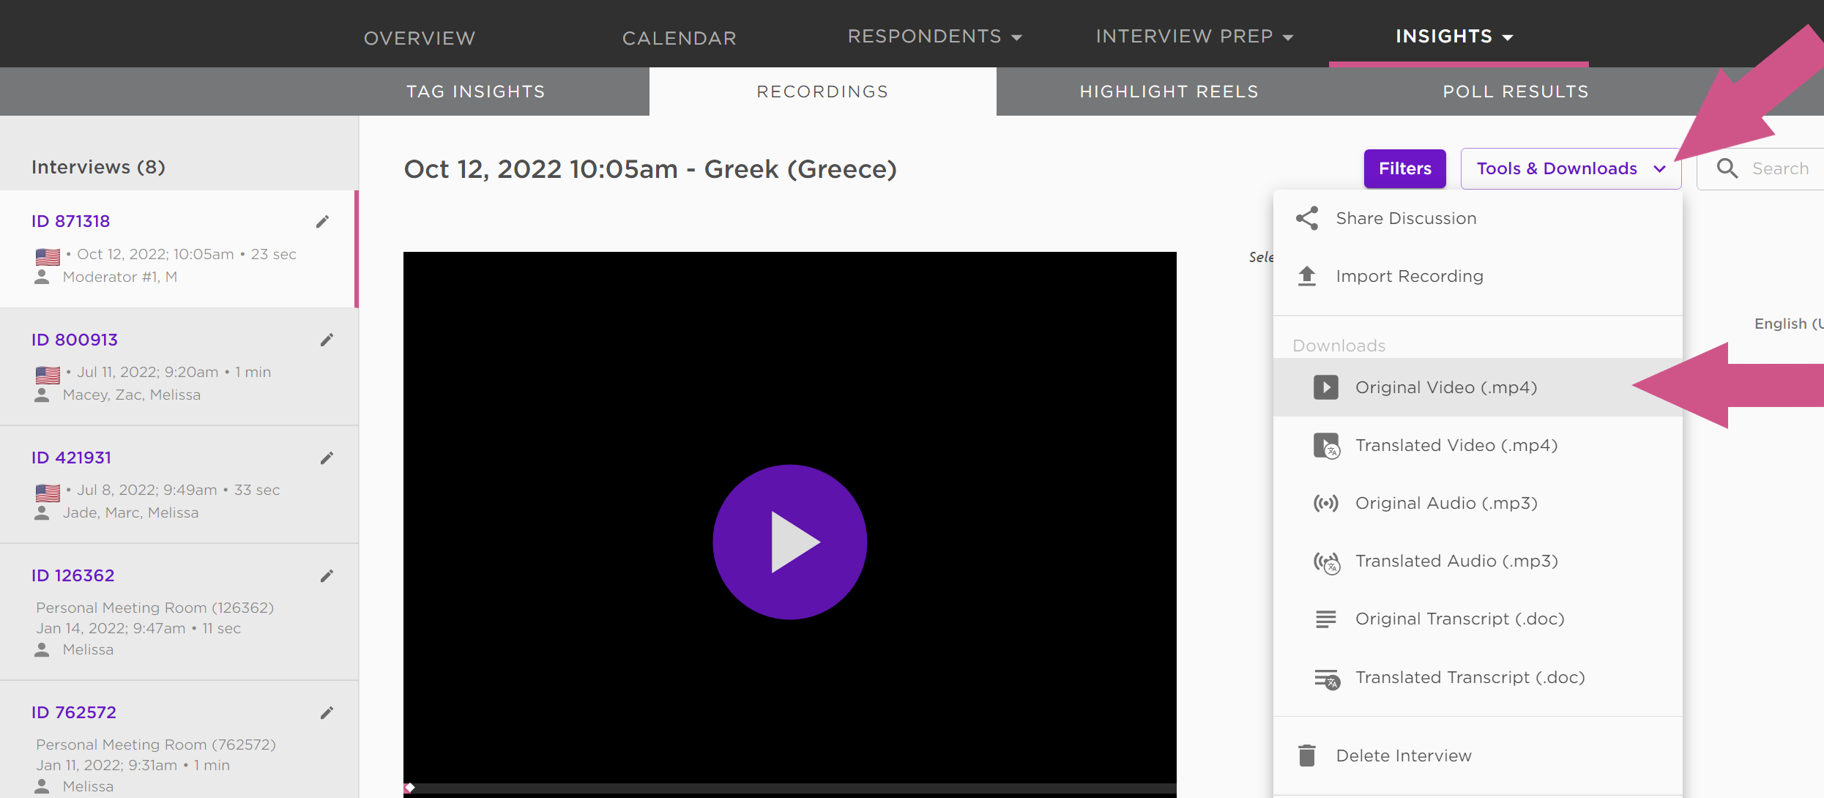The image size is (1824, 798).
Task: Click 'Oct 12, 2022 10:05am - Greek (Greece)' title
Action: (650, 169)
